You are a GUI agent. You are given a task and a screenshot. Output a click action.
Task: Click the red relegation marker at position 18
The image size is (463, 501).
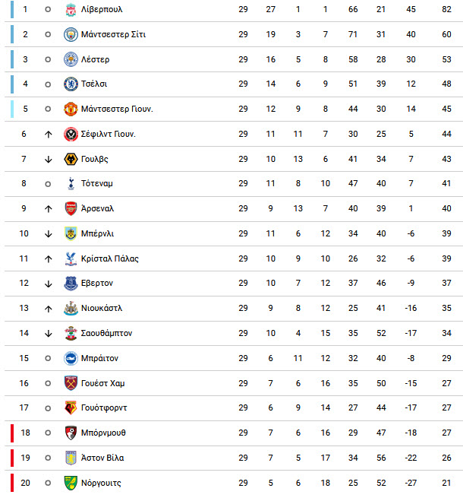[x=12, y=433]
